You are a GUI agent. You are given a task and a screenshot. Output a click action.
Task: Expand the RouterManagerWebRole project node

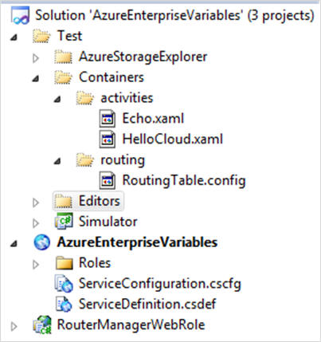(14, 326)
